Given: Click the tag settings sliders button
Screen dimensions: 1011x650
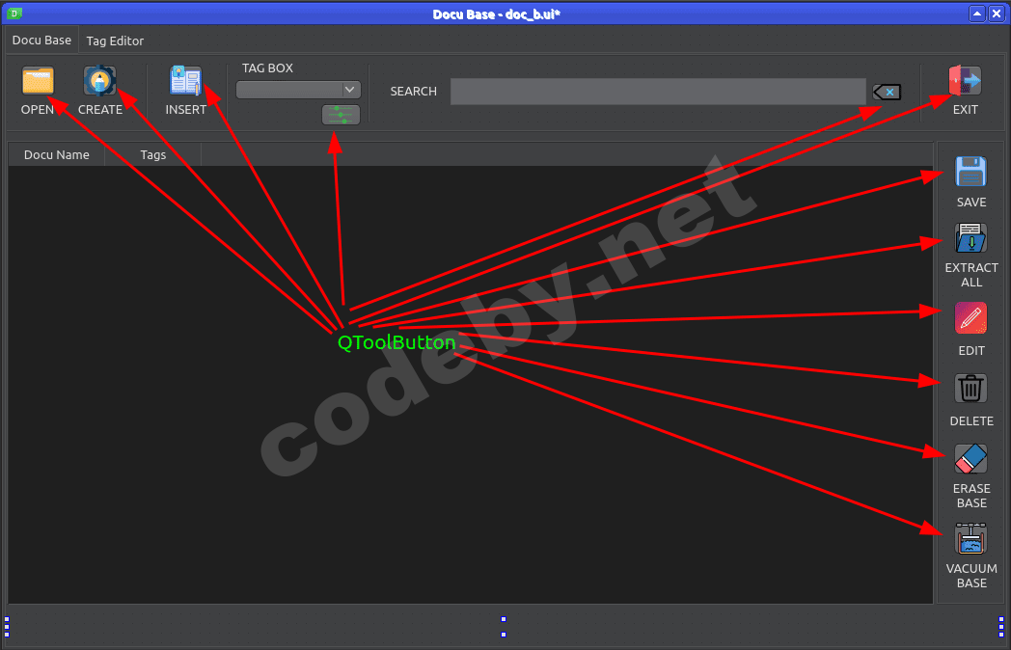Looking at the screenshot, I should tap(341, 115).
